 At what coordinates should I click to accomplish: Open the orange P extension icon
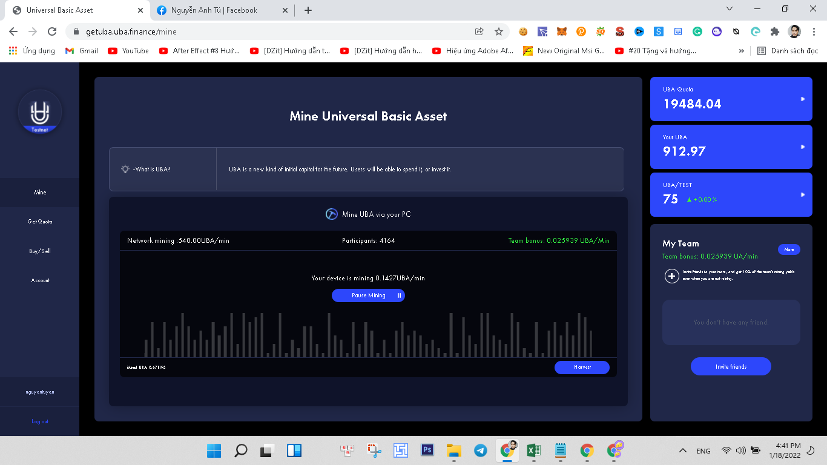point(581,31)
